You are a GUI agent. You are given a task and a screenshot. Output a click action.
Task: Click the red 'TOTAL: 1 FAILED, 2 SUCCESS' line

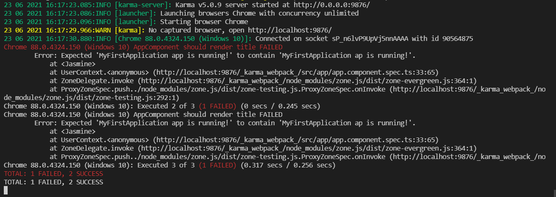[53, 173]
